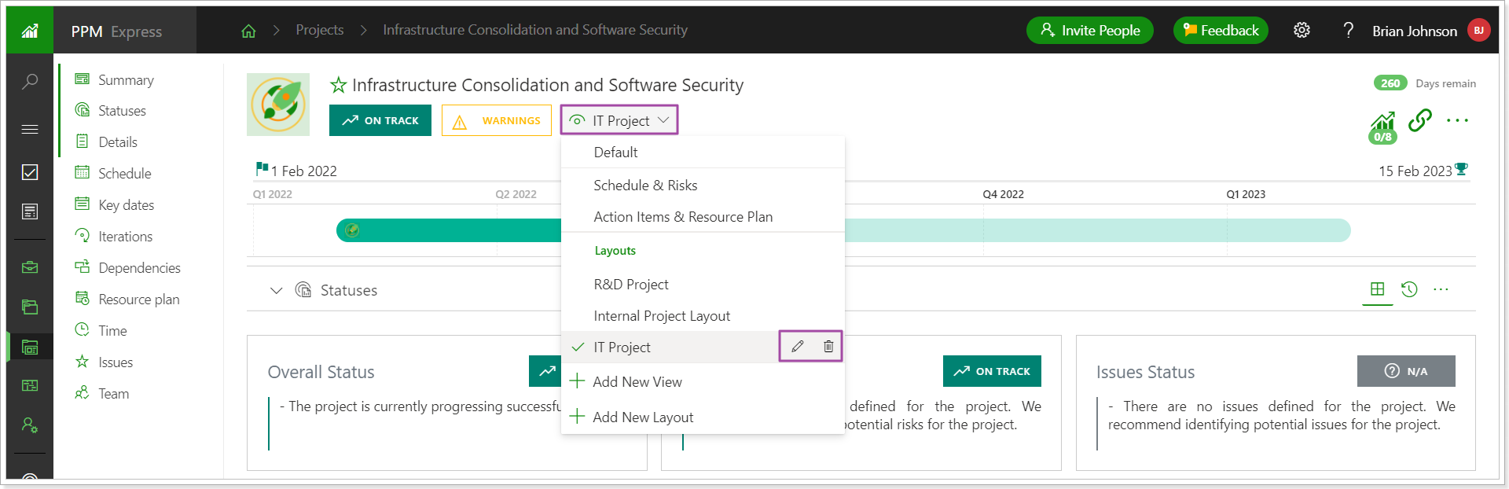
Task: Open Statuses history clock icon
Action: point(1409,289)
